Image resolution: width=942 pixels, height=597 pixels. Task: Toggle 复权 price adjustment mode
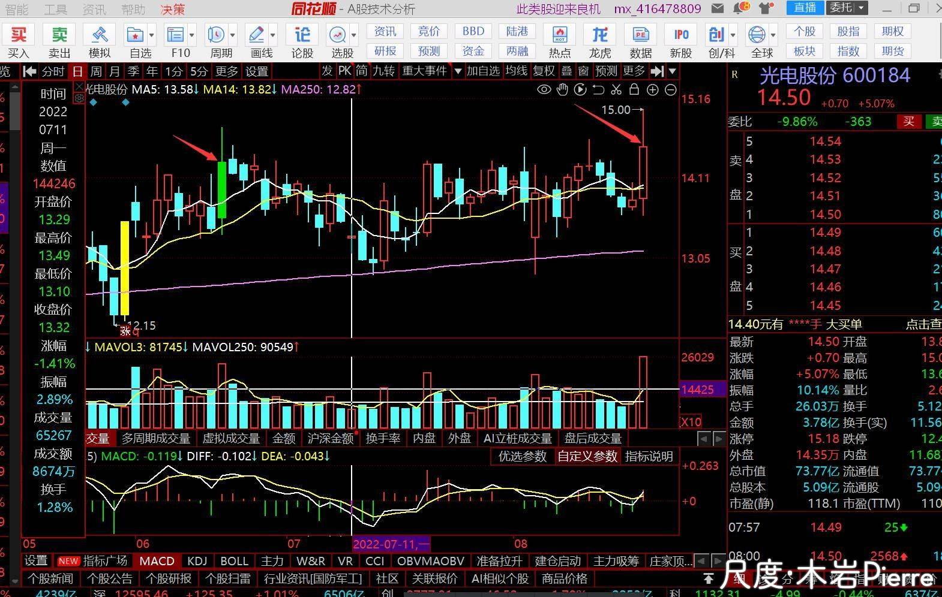tap(544, 71)
